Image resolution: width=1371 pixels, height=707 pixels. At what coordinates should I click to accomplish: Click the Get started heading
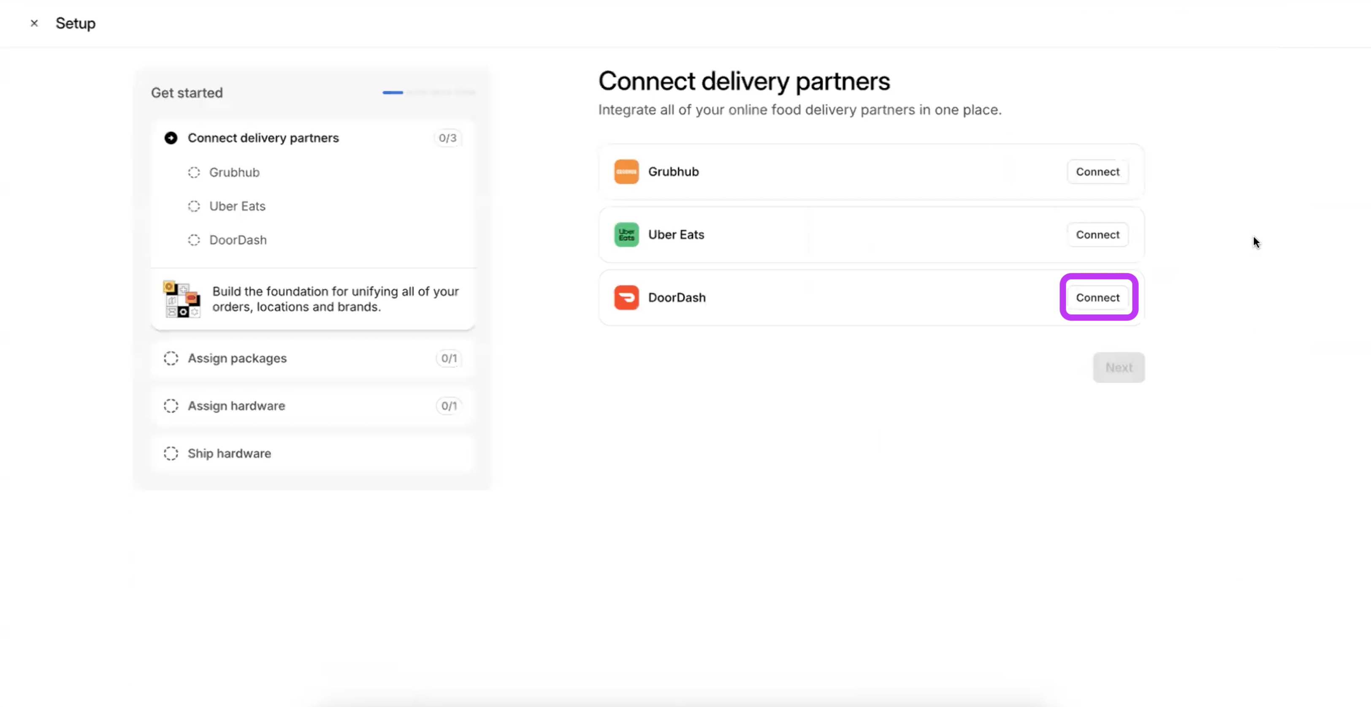(187, 92)
